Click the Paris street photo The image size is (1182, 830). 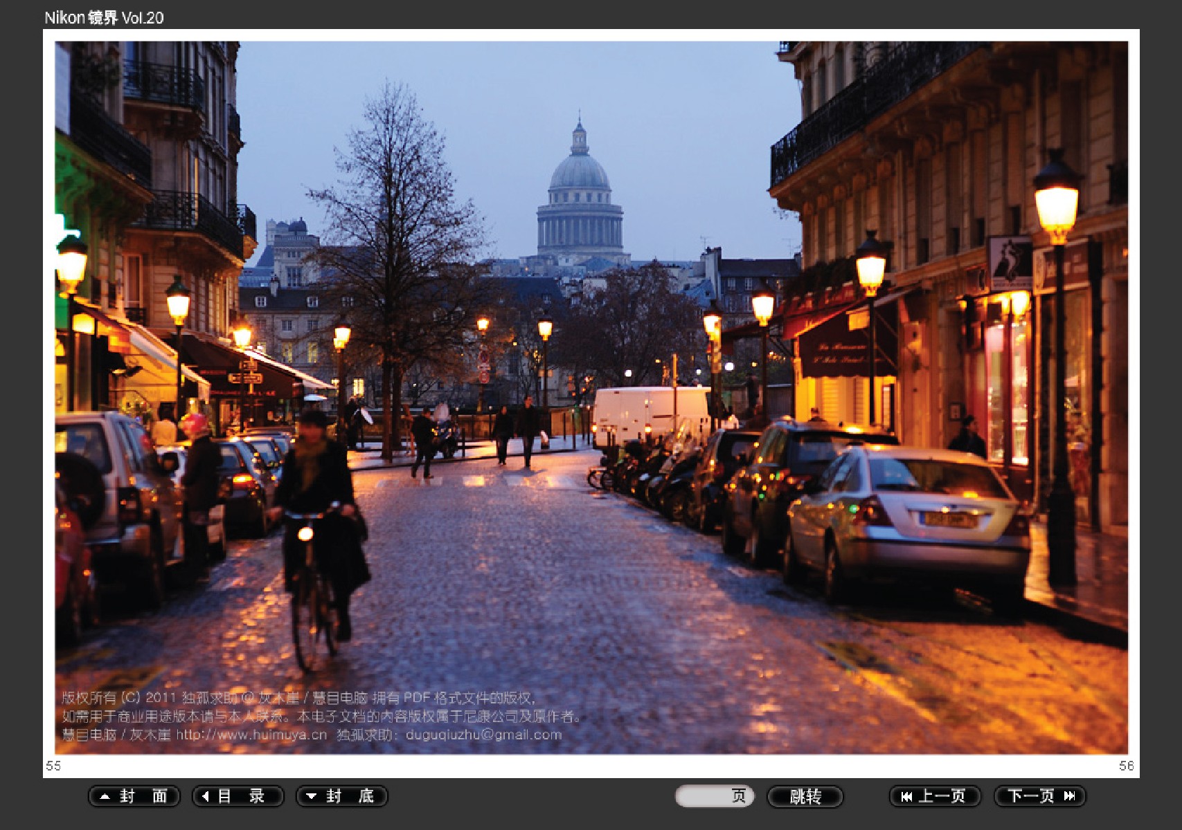click(x=591, y=398)
